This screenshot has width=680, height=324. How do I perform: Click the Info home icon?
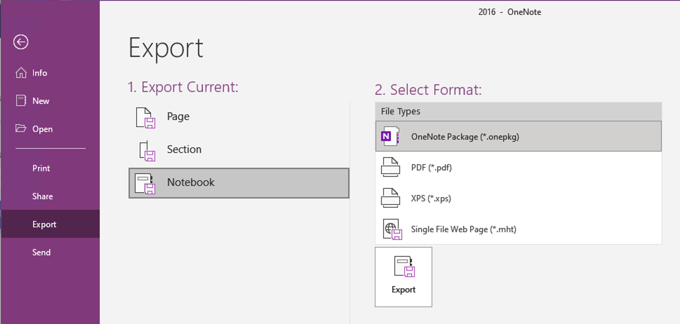click(x=21, y=73)
